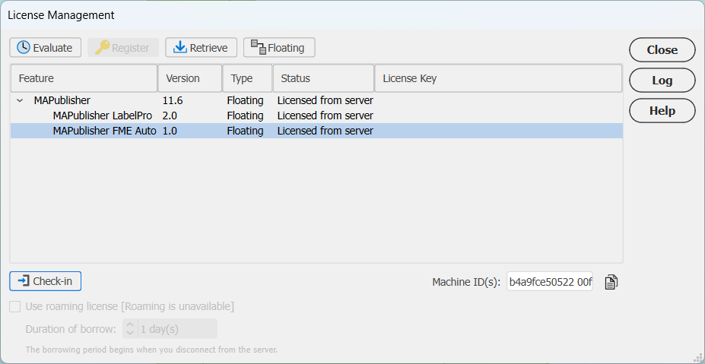Viewport: 705px width, 364px height.
Task: Click the Evaluate button
Action: [x=46, y=48]
